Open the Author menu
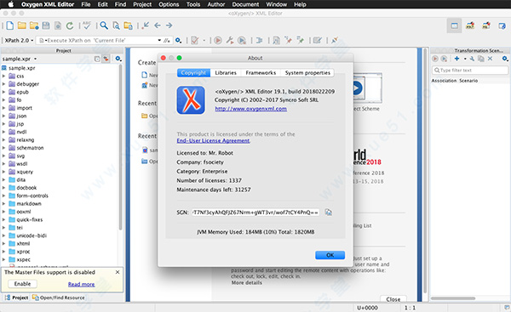Screen dimensions: 511x312 (x=216, y=4)
